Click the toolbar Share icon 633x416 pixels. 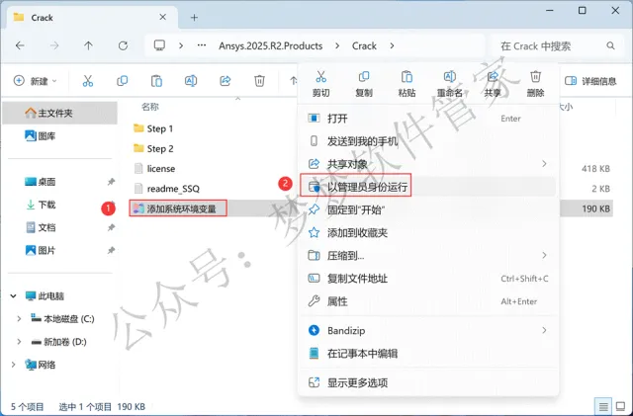point(225,81)
